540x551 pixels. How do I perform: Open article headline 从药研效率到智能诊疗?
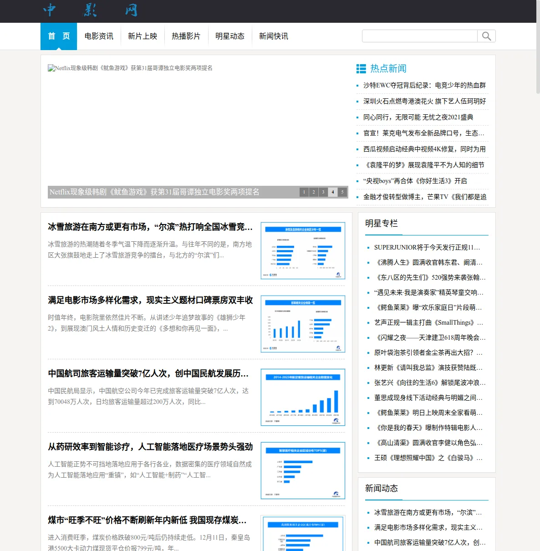coord(150,447)
